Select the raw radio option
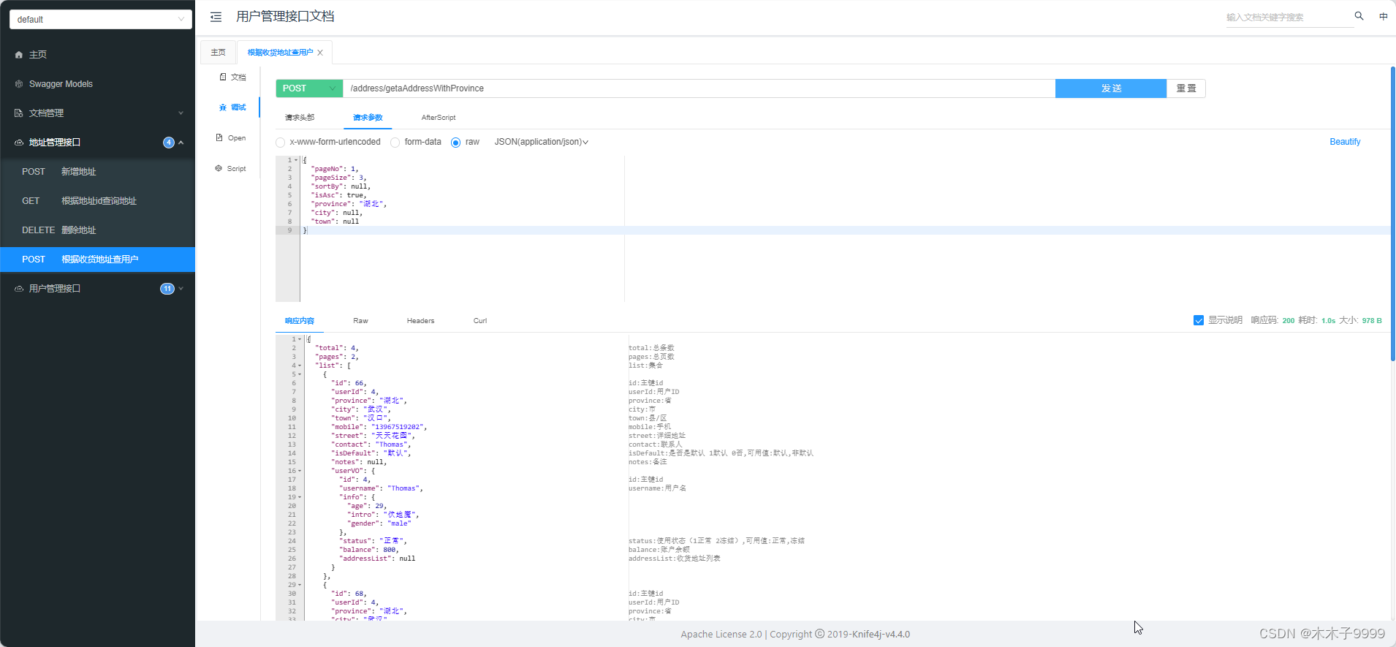The height and width of the screenshot is (647, 1396). coord(456,143)
